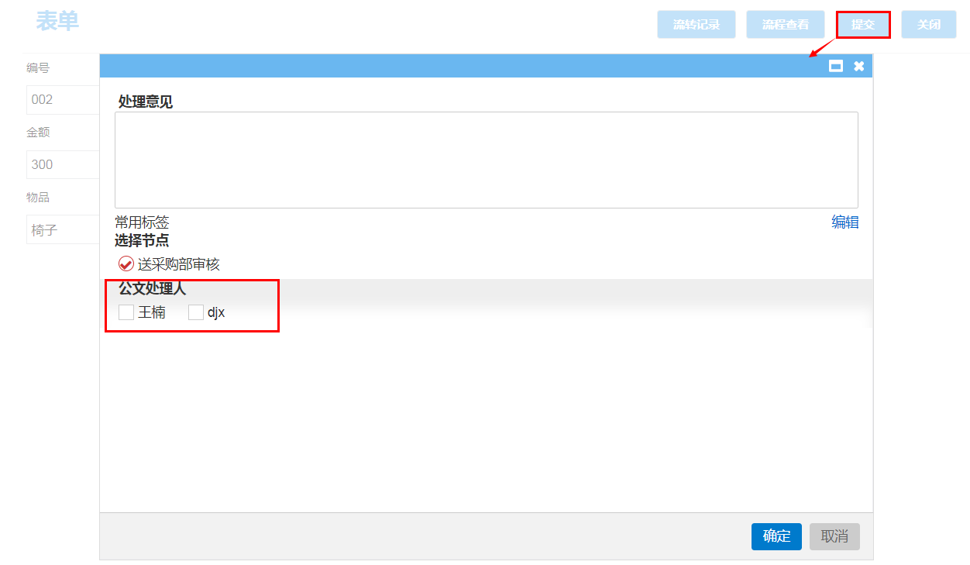The image size is (970, 565).
Task: Click the 提交 button
Action: [x=863, y=25]
